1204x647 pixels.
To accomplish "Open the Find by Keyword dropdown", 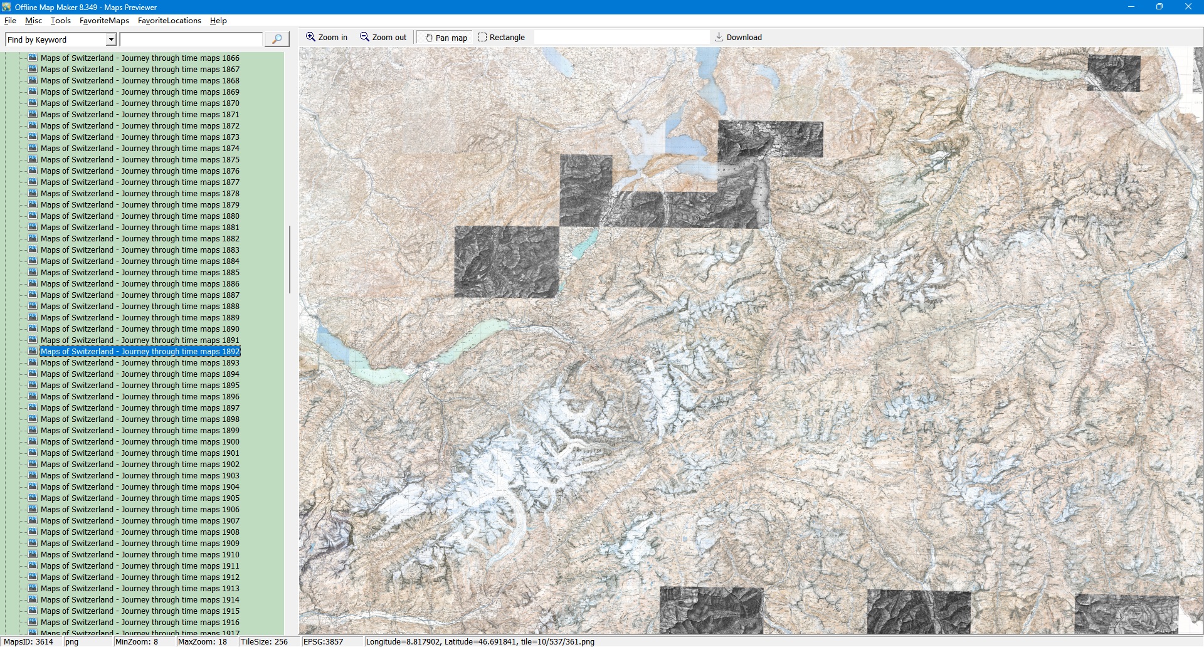I will click(111, 39).
